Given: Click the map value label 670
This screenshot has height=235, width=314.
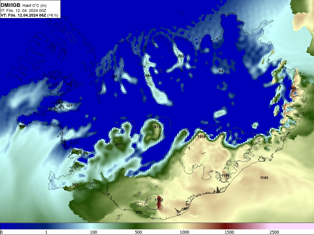Looking at the screenshot, I should tap(79, 151).
